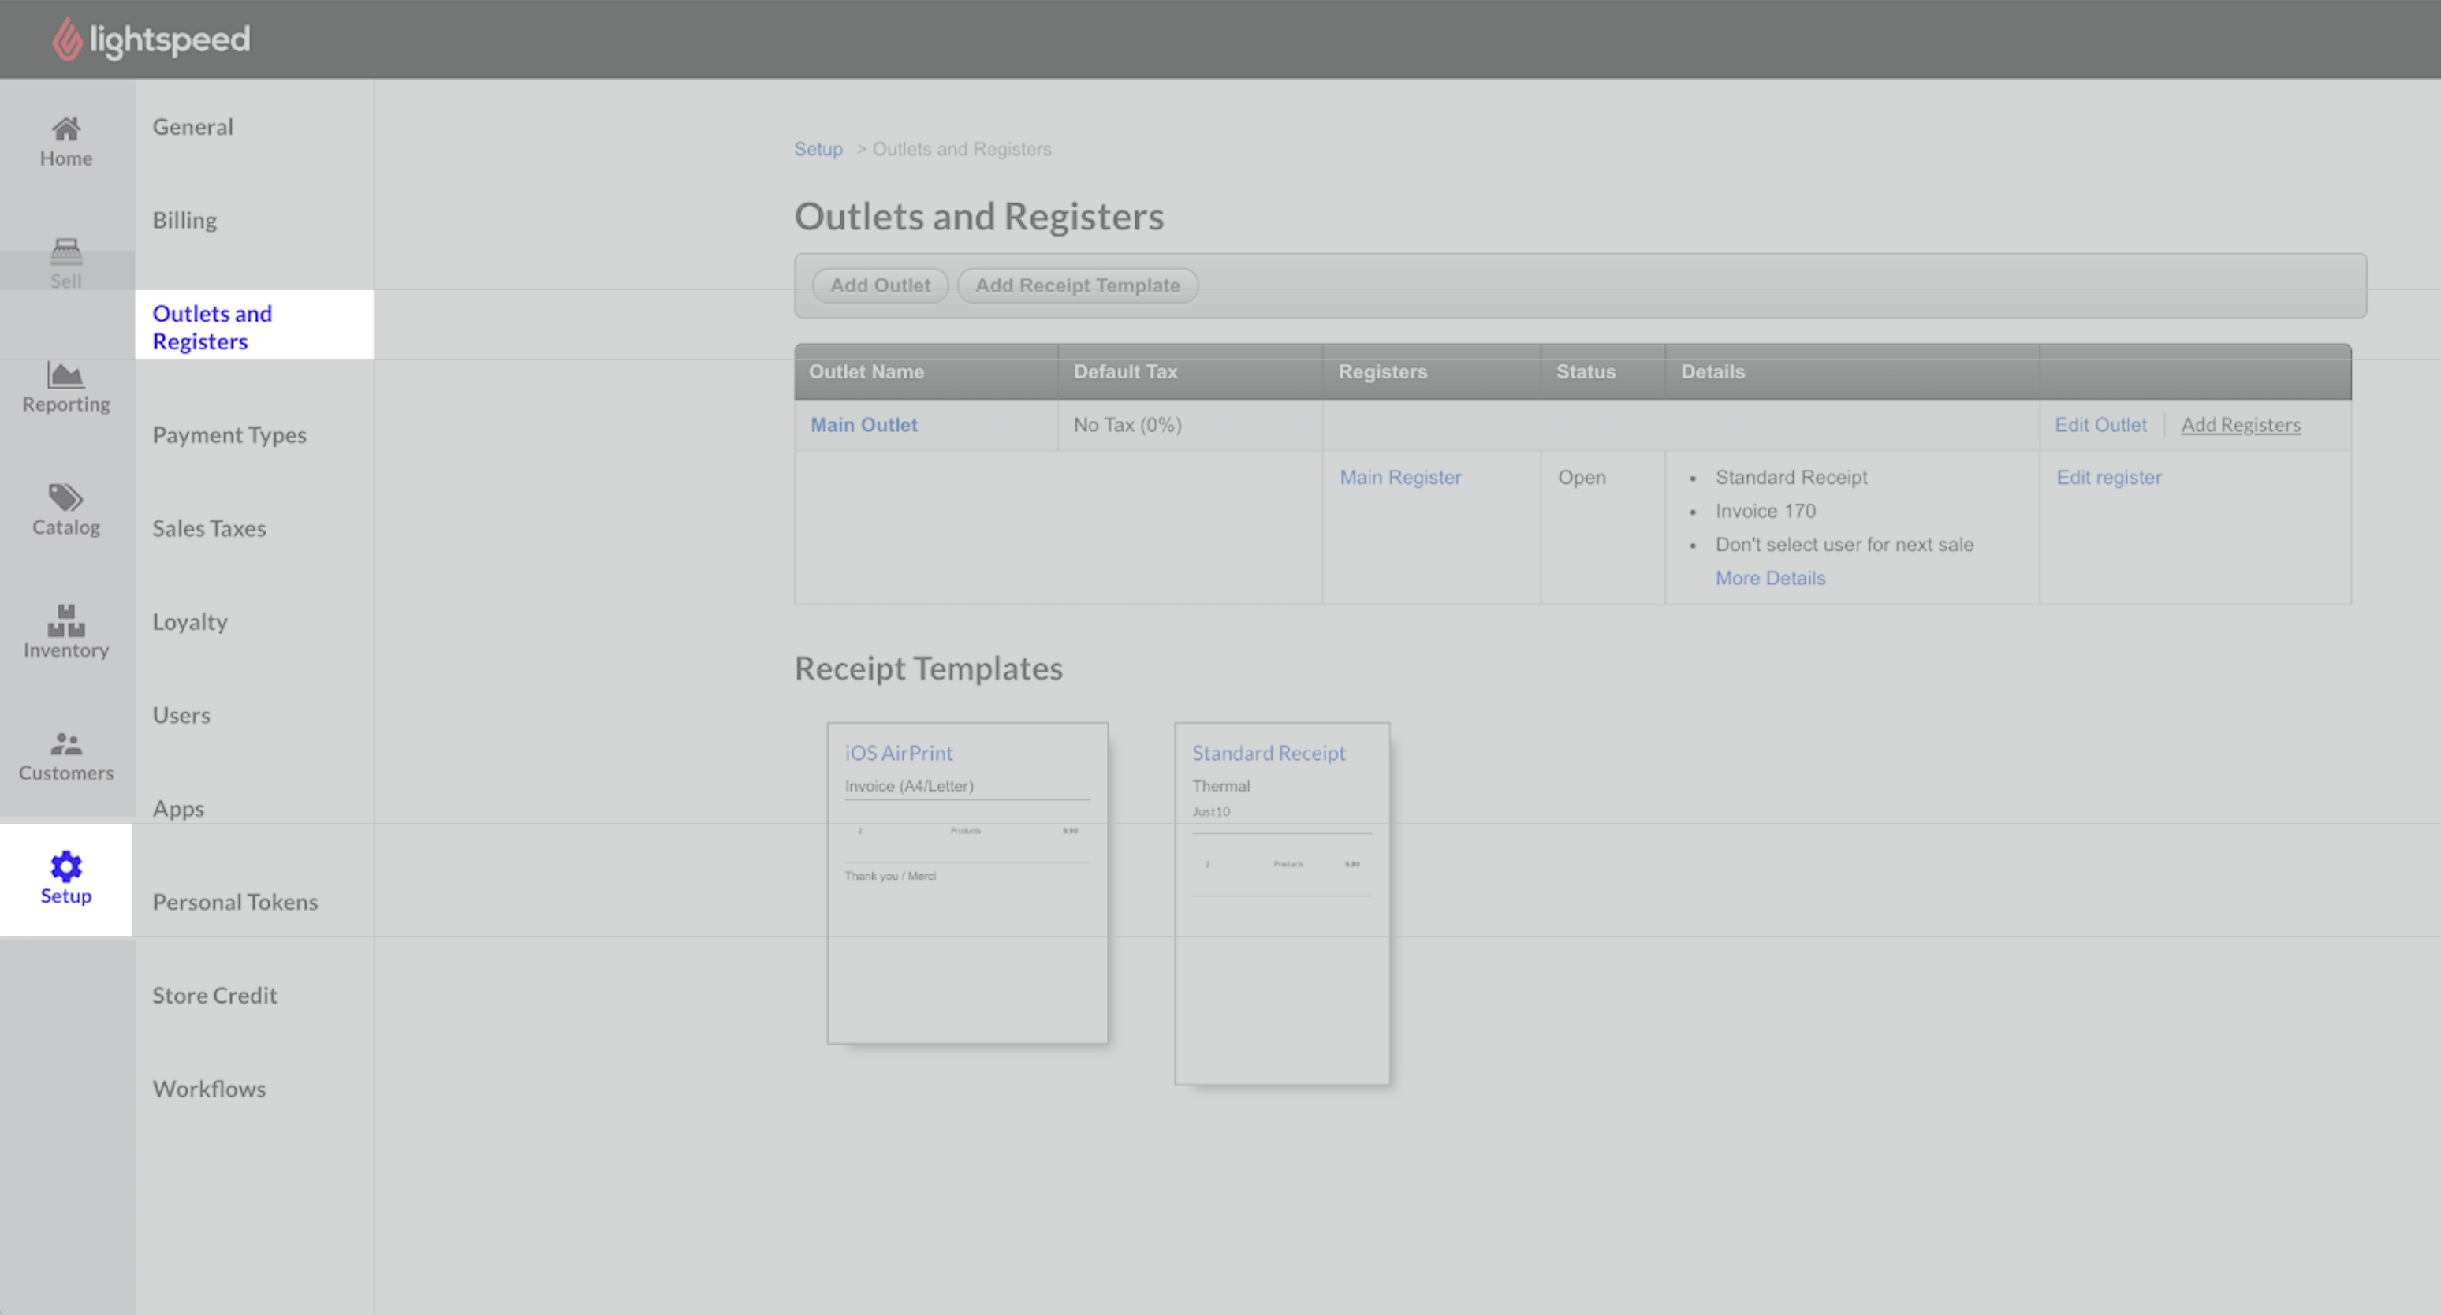Image resolution: width=2441 pixels, height=1315 pixels.
Task: Click the Outlets and Registers page heading
Action: (978, 216)
